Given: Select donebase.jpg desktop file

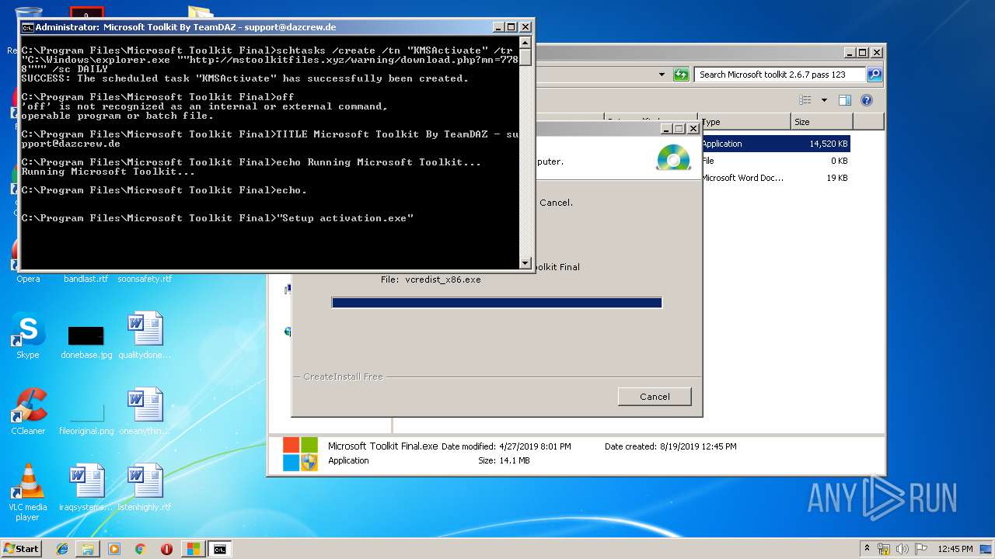Looking at the screenshot, I should 86,342.
